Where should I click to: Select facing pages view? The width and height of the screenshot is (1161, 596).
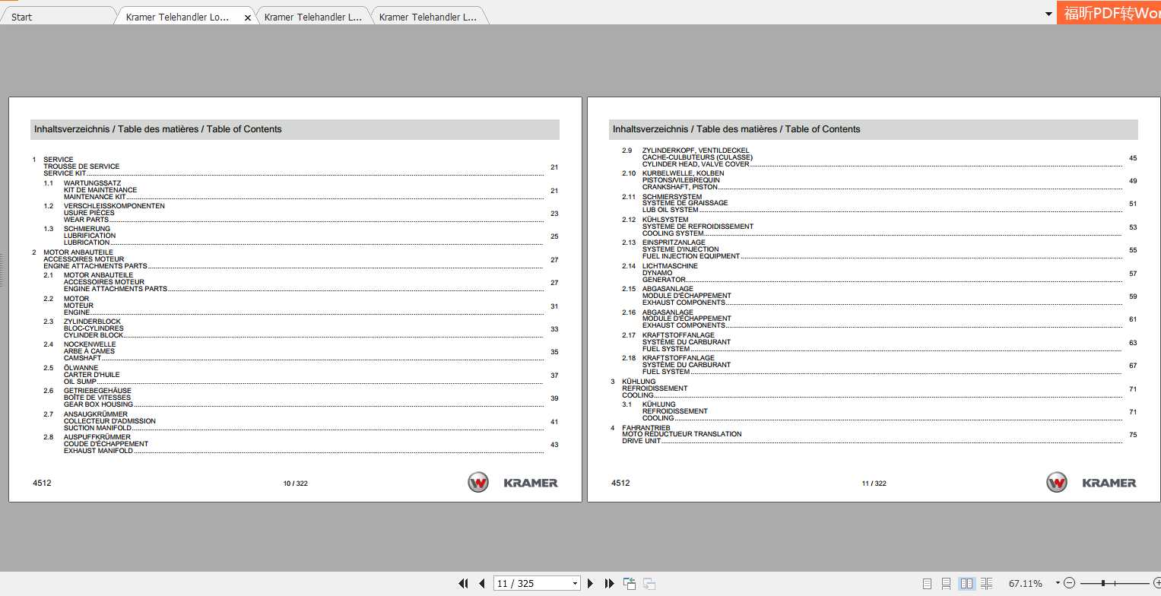(966, 584)
